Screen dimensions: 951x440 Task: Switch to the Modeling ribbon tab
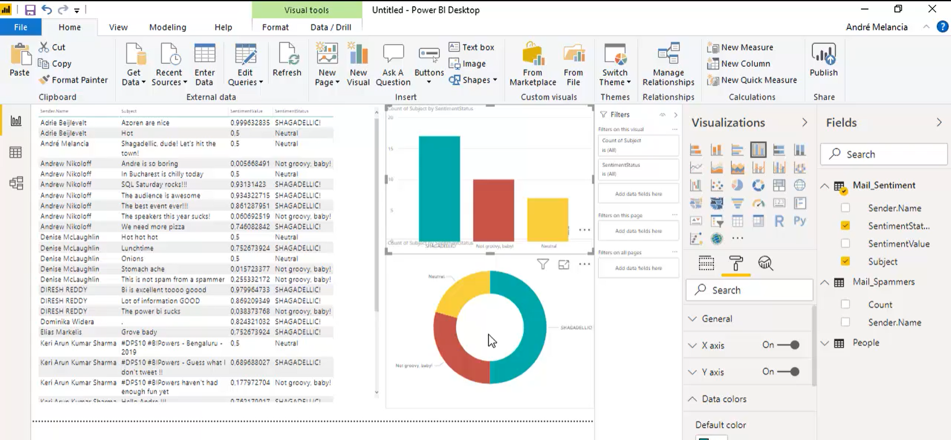click(x=168, y=27)
